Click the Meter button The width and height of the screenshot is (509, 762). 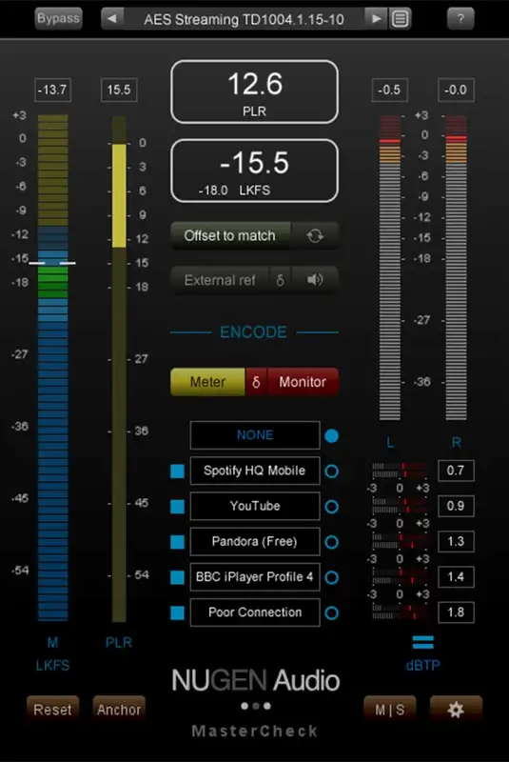click(207, 382)
